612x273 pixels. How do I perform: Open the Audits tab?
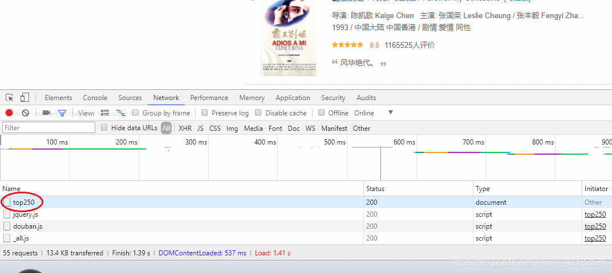[x=367, y=98]
